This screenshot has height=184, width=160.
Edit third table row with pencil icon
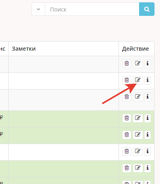point(138,97)
